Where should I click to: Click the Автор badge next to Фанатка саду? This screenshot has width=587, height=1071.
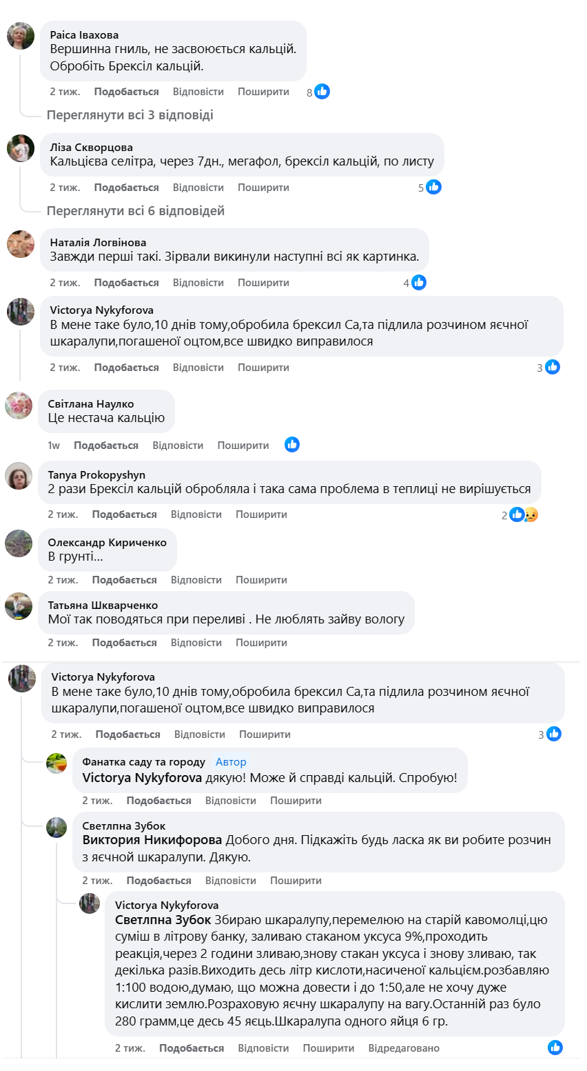pyautogui.click(x=231, y=762)
